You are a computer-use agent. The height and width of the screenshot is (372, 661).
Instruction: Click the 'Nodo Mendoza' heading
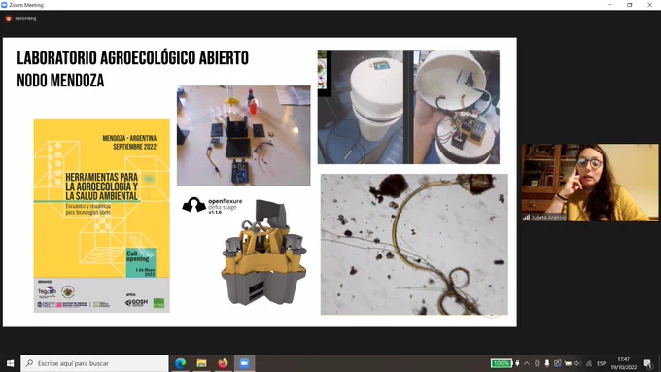point(60,80)
